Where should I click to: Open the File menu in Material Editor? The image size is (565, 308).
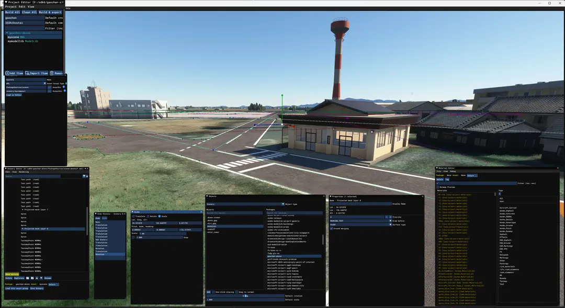439,172
